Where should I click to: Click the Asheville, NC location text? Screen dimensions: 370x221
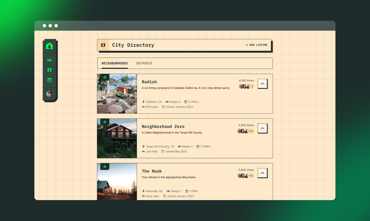(154, 191)
